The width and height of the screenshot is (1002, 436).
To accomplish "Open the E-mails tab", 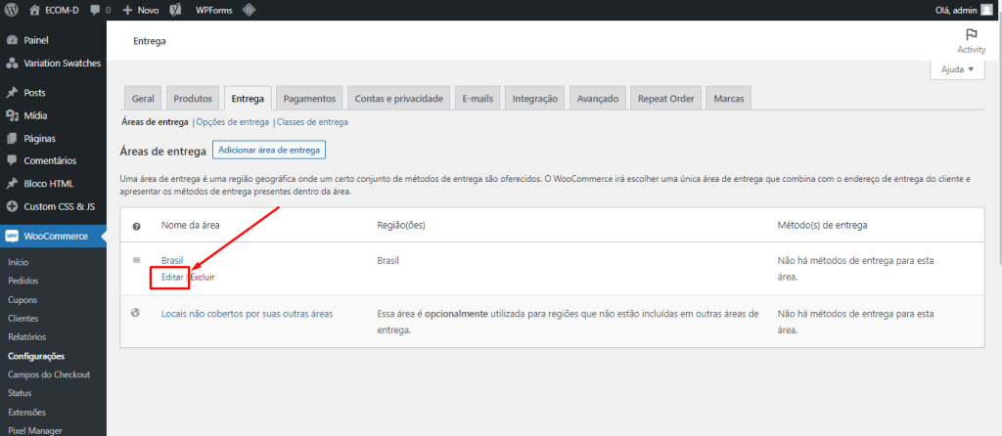I will tap(478, 99).
